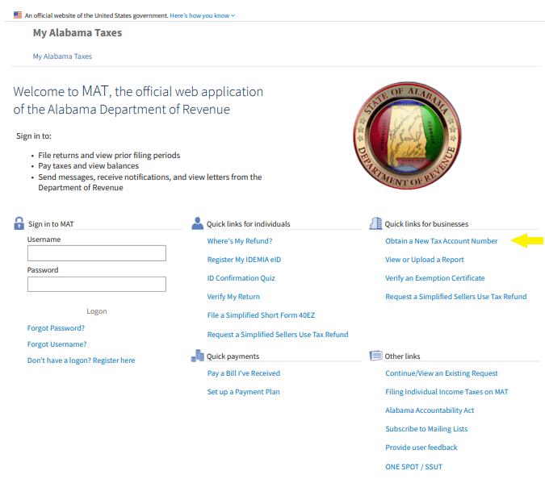Focus the Password input field

point(97,284)
